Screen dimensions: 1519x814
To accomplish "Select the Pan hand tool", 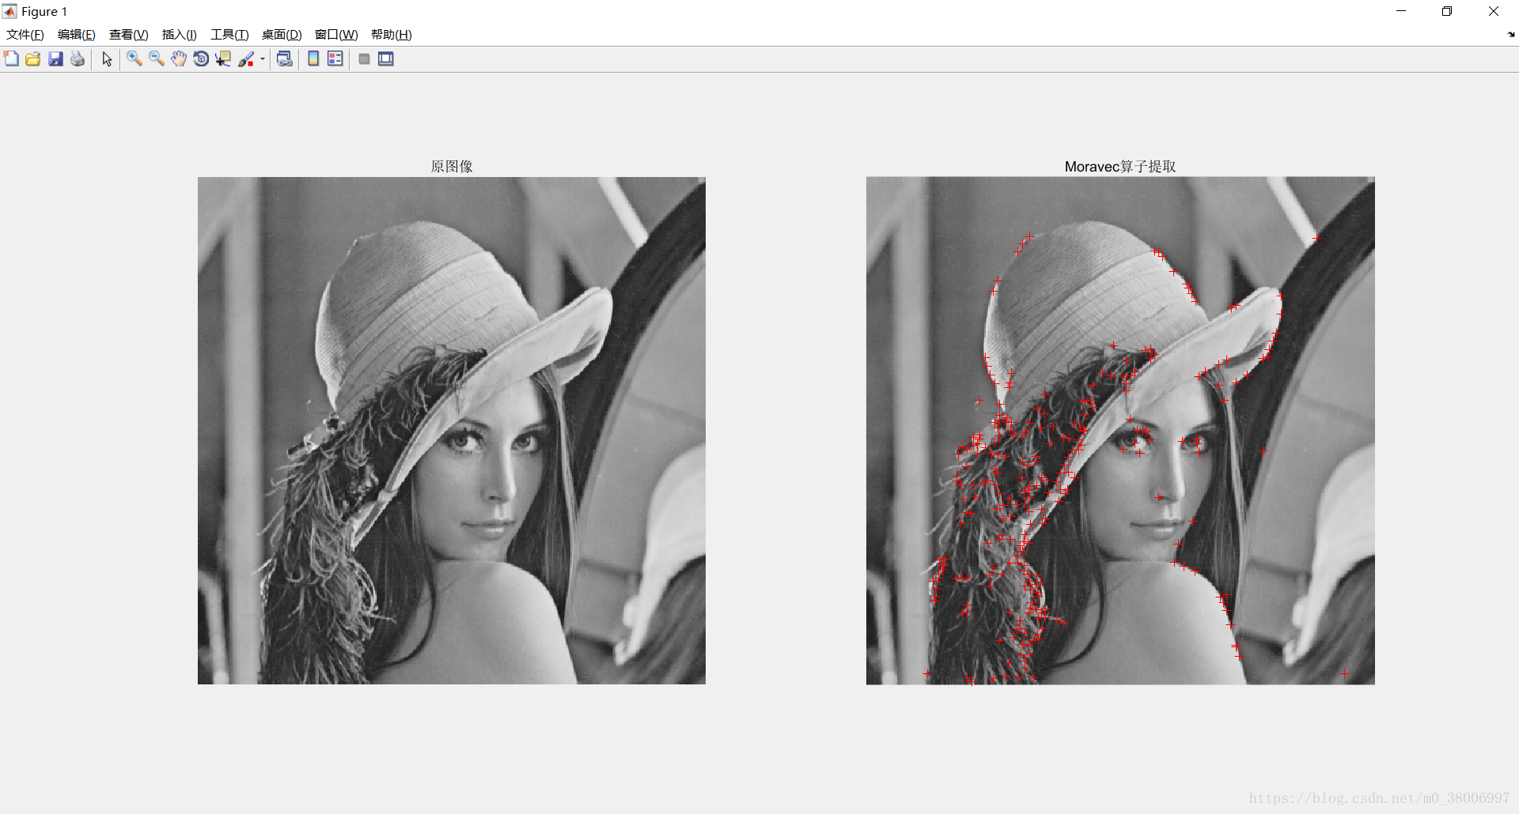I will (179, 59).
